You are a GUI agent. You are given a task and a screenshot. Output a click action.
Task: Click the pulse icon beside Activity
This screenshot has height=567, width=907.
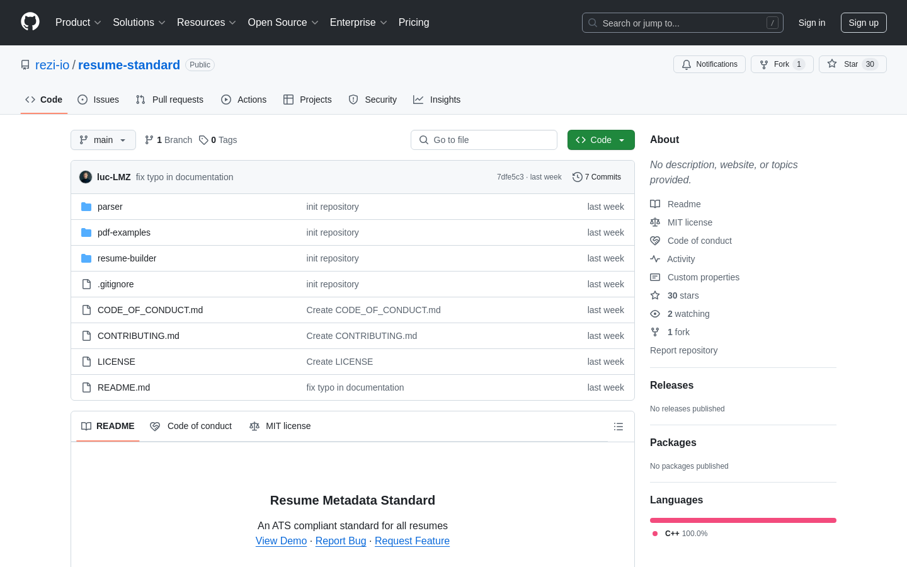tap(655, 259)
